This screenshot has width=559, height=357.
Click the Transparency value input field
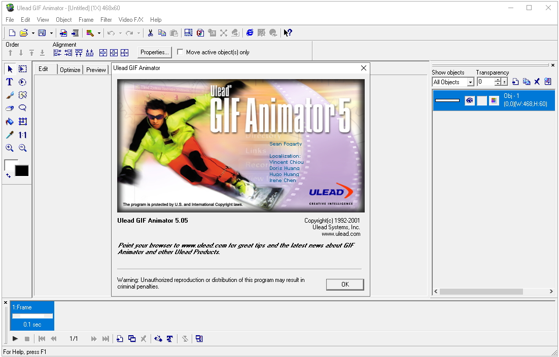pos(485,82)
